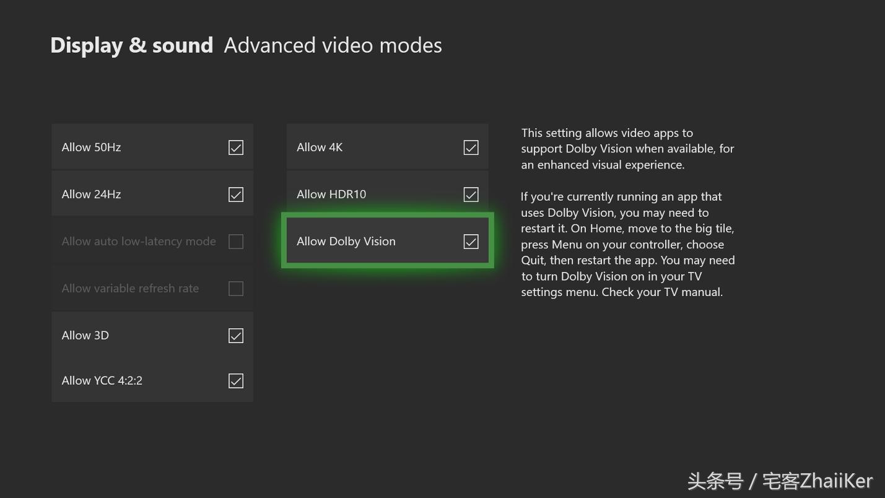Select the 'Allow 50Hz' label text
The image size is (885, 498).
coord(91,147)
